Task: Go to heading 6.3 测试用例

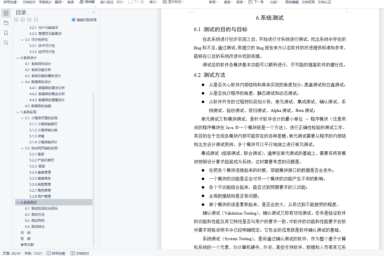Action: tap(35, 221)
